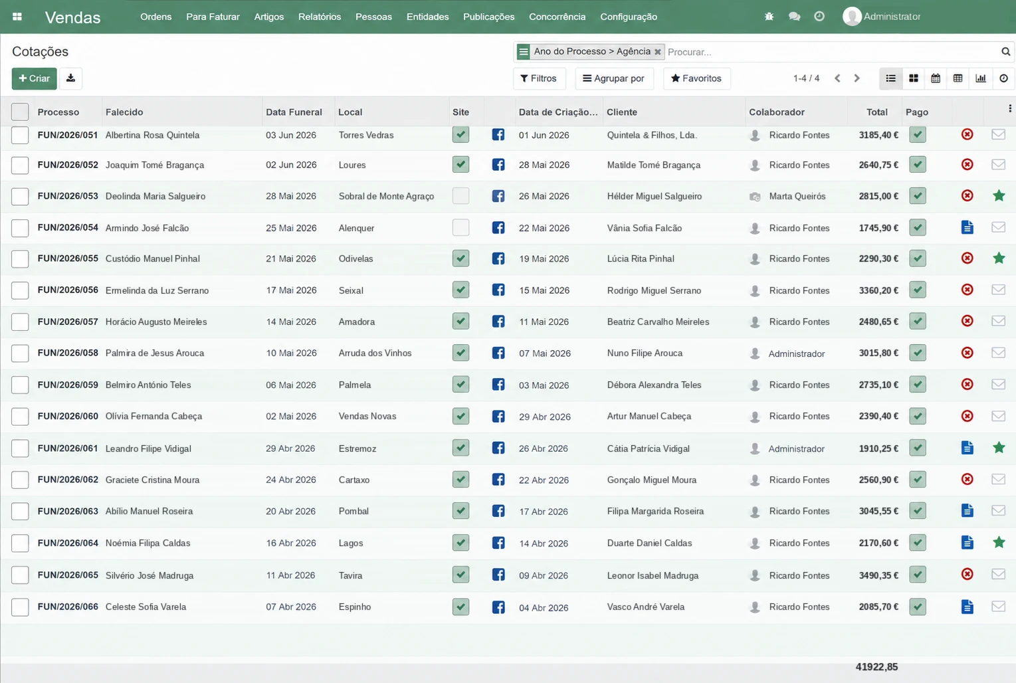The image size is (1016, 683).
Task: Open process link FUN/2026/058
Action: point(68,353)
